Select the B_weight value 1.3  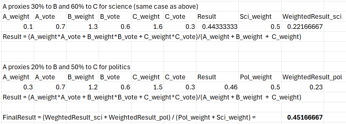coord(82,27)
